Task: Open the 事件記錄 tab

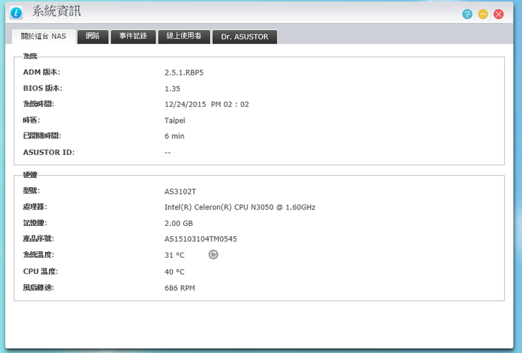Action: click(133, 37)
